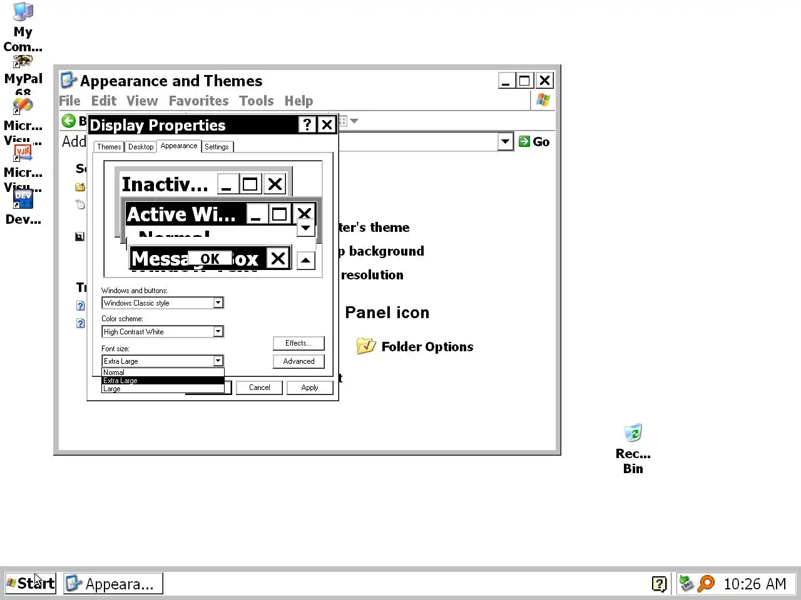Click the preview scrollbar down arrow

click(x=305, y=227)
